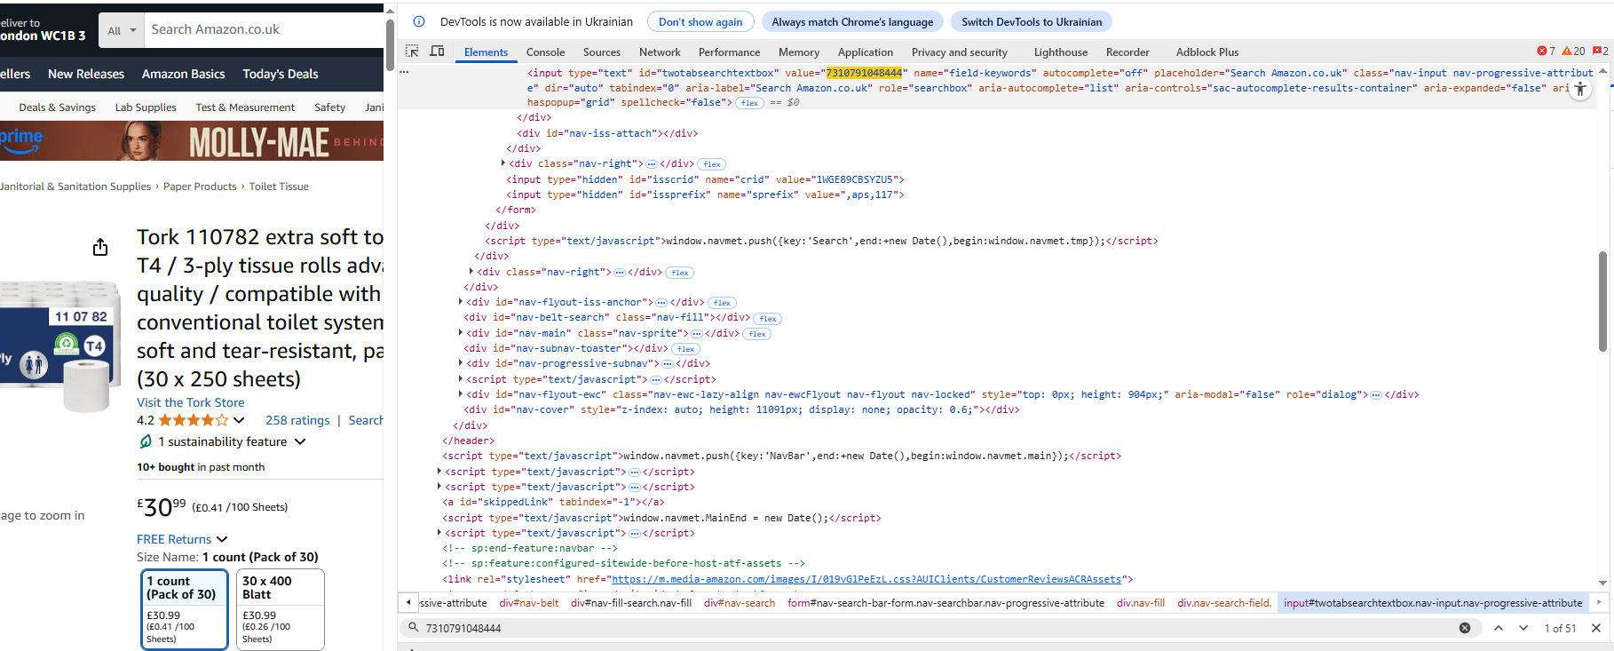Expand the nav-main div node
The height and width of the screenshot is (651, 1614).
(x=461, y=333)
